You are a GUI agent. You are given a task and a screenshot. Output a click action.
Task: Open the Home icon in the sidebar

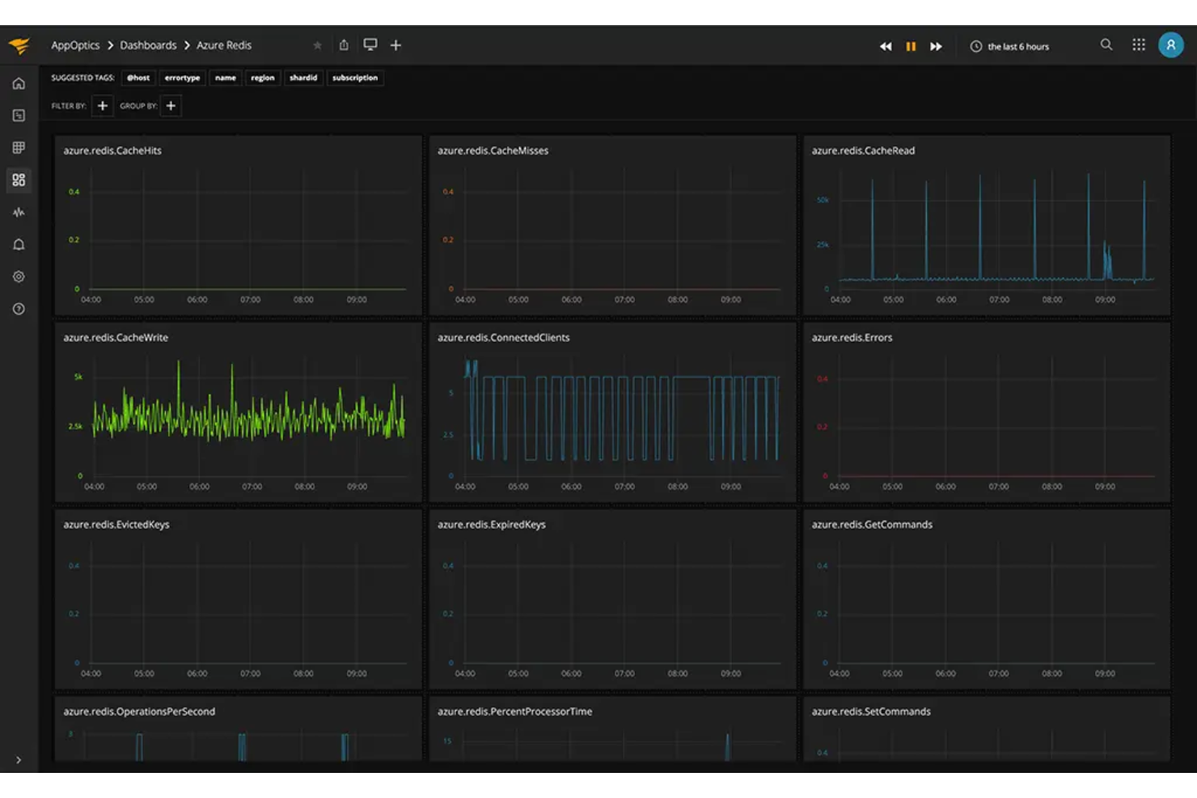pyautogui.click(x=19, y=82)
